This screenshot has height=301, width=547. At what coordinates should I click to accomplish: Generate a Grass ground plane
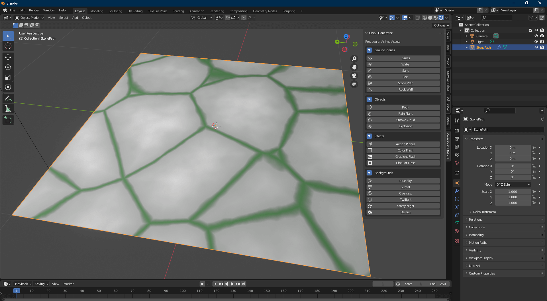pyautogui.click(x=403, y=58)
